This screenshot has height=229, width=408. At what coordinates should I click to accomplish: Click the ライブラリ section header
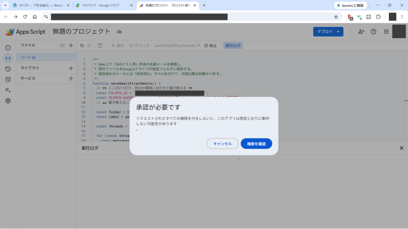[x=29, y=68]
